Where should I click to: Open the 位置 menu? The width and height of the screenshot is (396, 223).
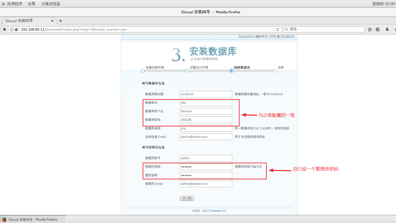pos(32,4)
